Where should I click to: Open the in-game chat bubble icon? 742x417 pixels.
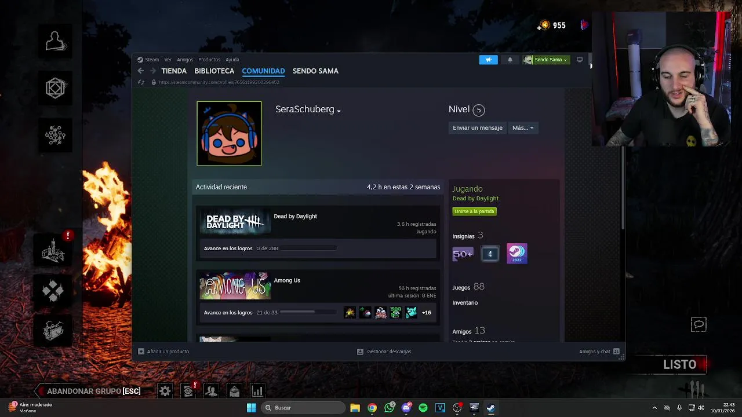pyautogui.click(x=699, y=325)
